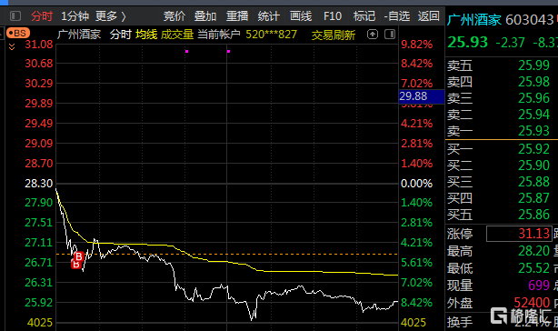Toggle the orange BS signal indicator
Viewport: 558px width, 331px height.
tap(18, 34)
